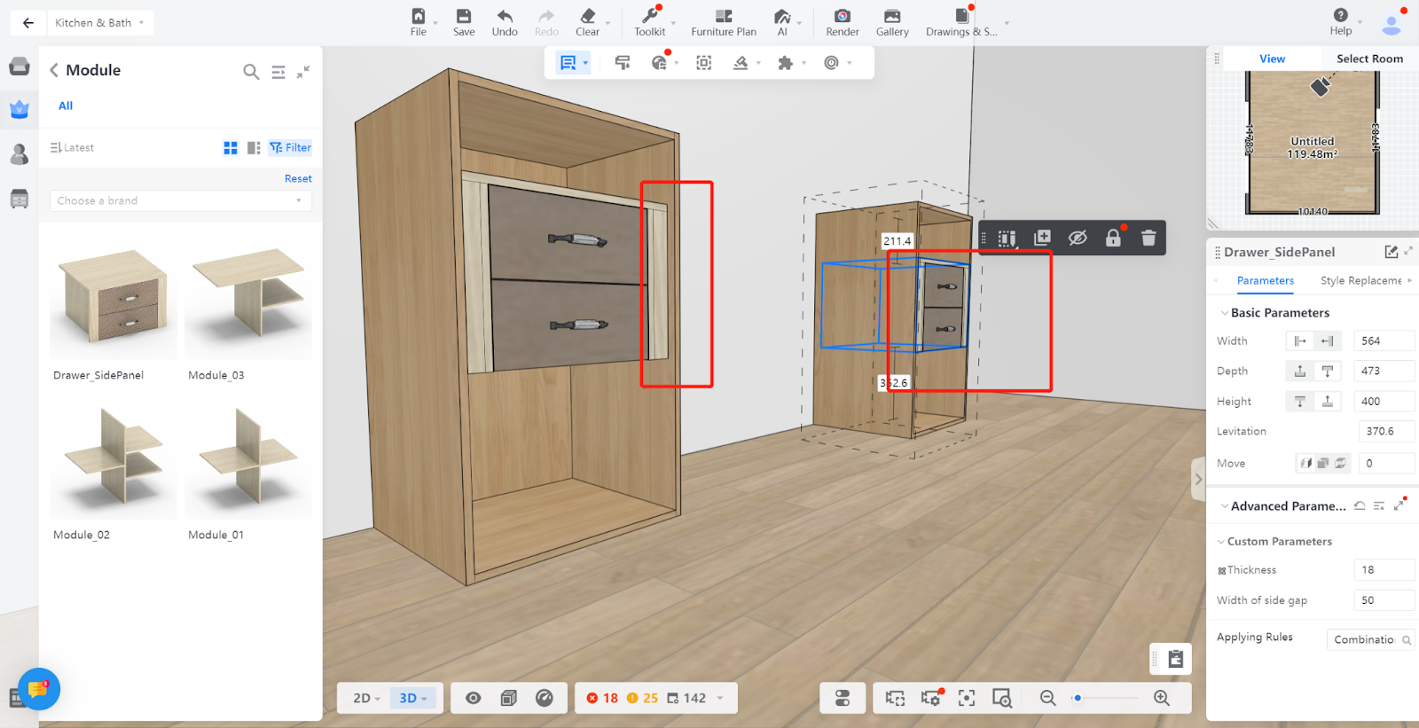This screenshot has height=728, width=1419.
Task: Switch to Style Replacement tab
Action: click(x=1360, y=281)
